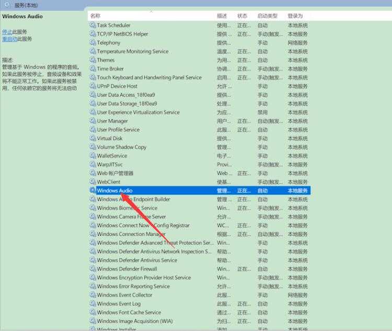
Task: Select Windows Audio Endpoint Builder service
Action: pyautogui.click(x=200, y=199)
